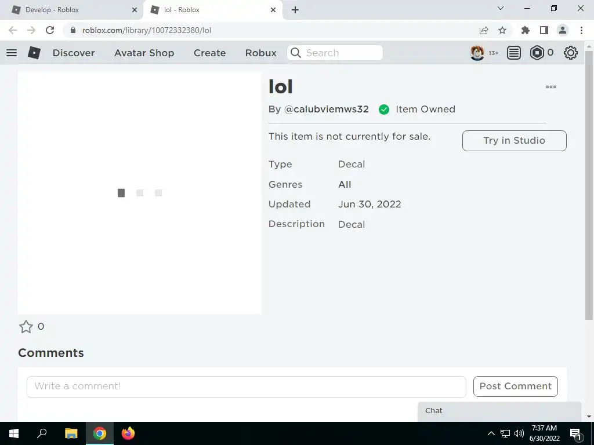Click the All genres link
The image size is (594, 445).
[345, 184]
